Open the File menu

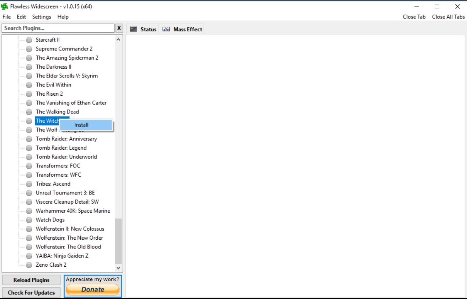(7, 17)
